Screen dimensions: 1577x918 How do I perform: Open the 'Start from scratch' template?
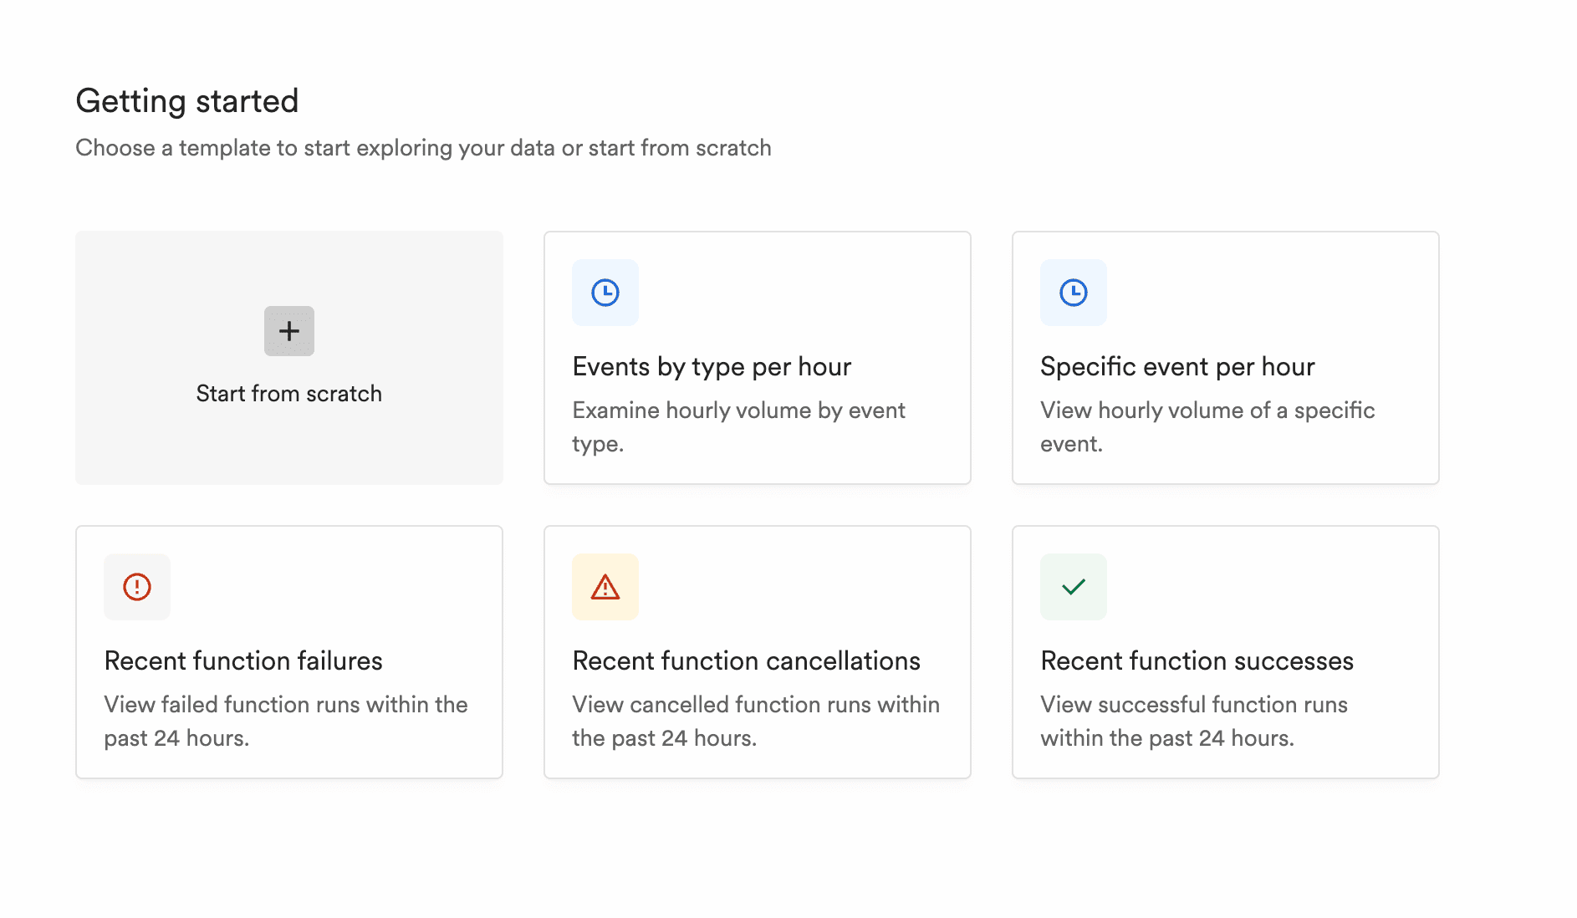[x=288, y=358]
